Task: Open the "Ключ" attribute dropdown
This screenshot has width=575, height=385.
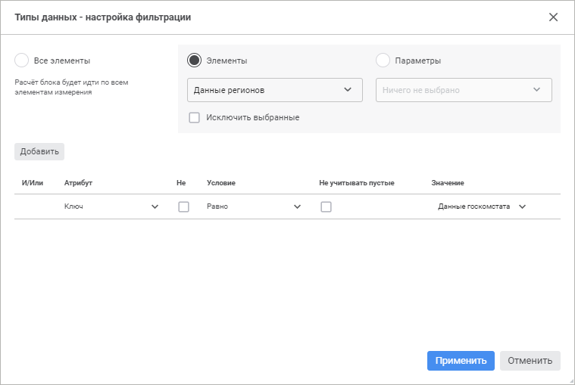Action: (111, 206)
